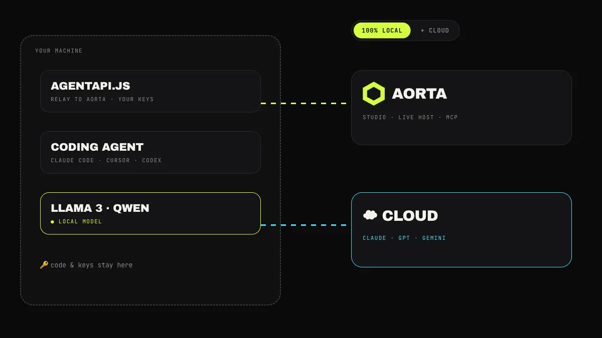Image resolution: width=602 pixels, height=338 pixels.
Task: Click 'code & keys stay here' text
Action: [92, 265]
